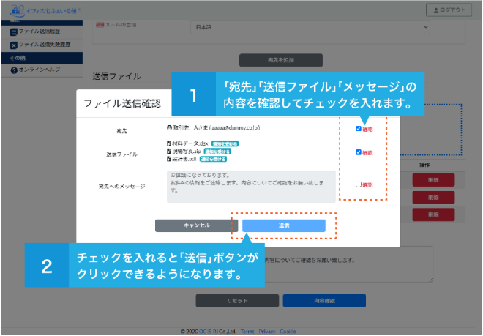
Task: Click the file icon of 設計書.pdf
Action: (169, 159)
